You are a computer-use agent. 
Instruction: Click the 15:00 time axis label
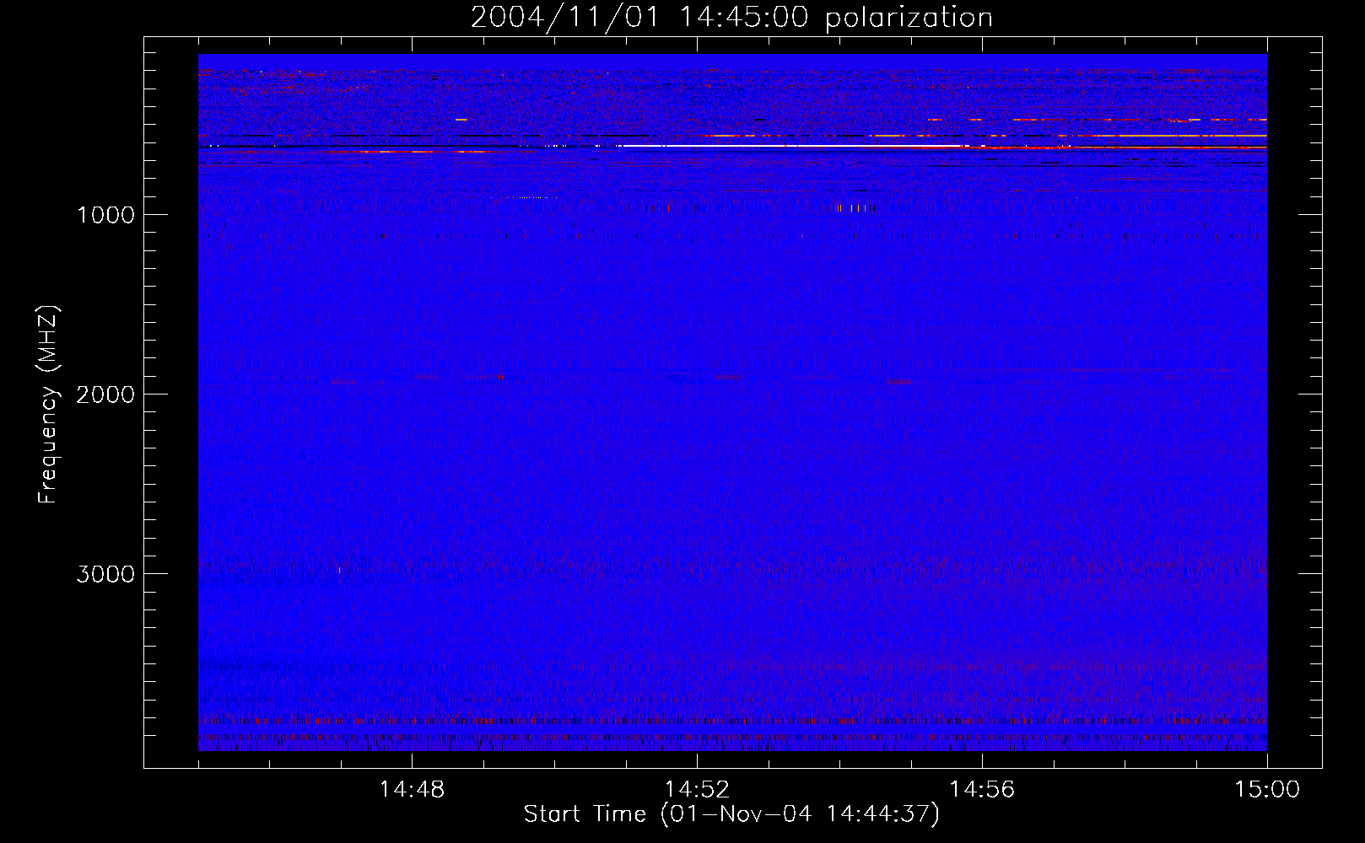coord(1267,790)
